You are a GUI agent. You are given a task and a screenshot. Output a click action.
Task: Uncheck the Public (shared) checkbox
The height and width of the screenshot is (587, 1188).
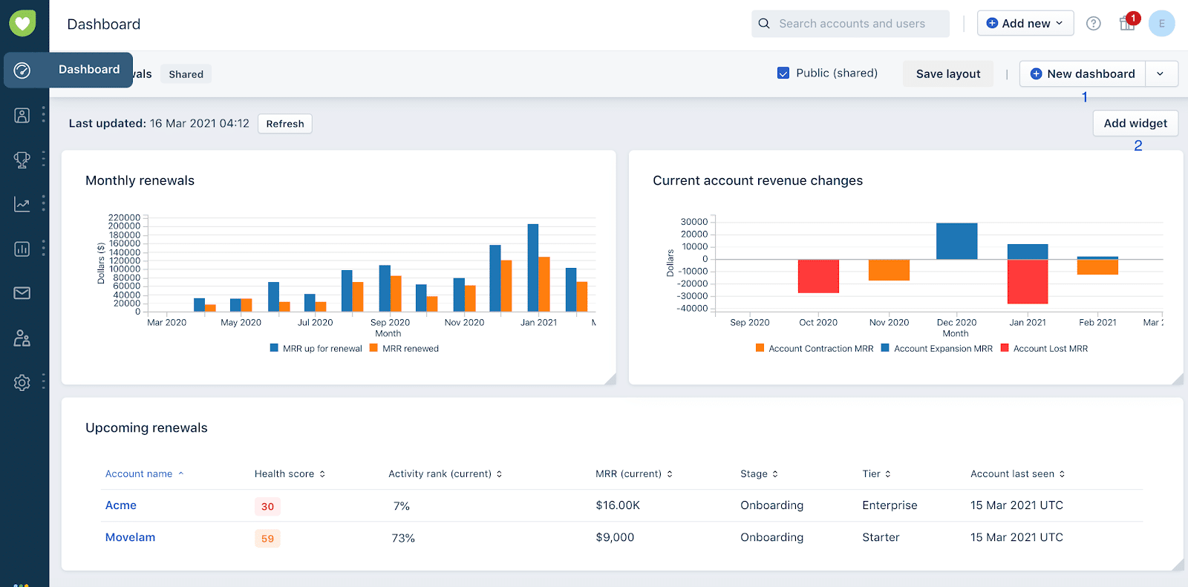point(783,73)
